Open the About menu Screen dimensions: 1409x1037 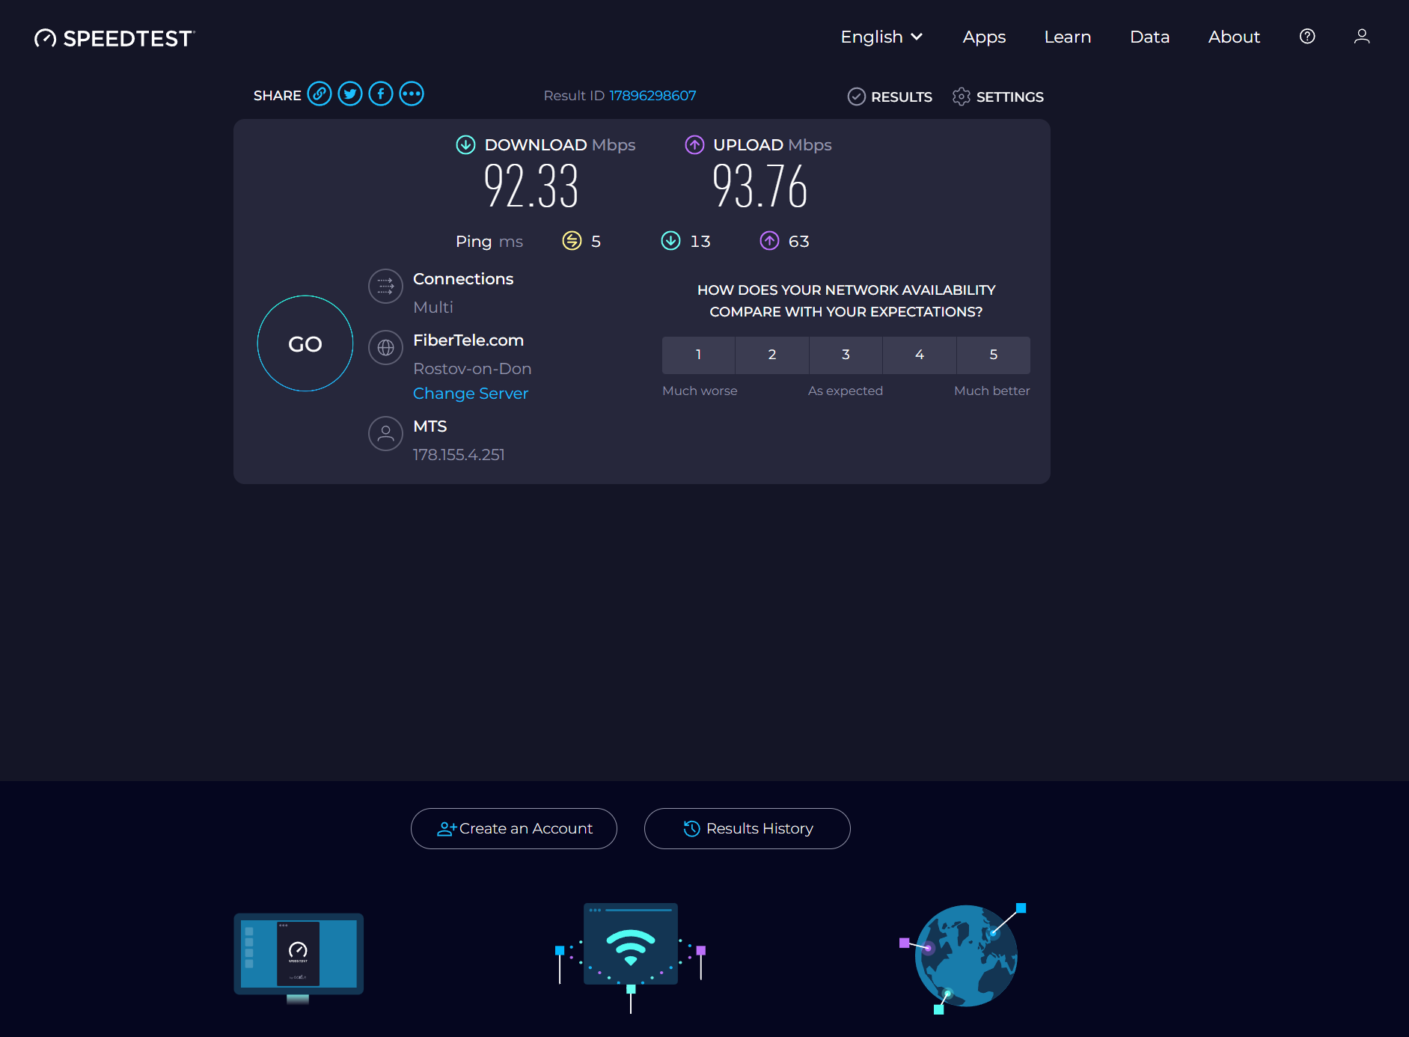point(1234,37)
